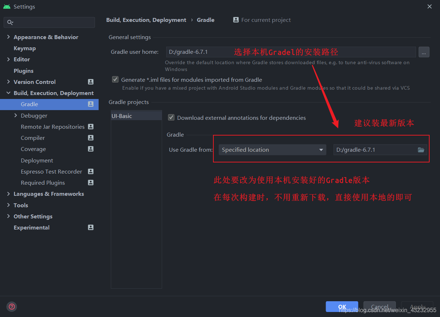This screenshot has width=440, height=317.
Task: Click project-level icon on Gradle row
Action: click(x=91, y=104)
